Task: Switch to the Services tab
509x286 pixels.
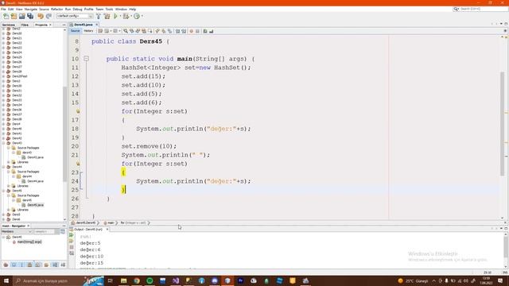Action: click(x=9, y=25)
